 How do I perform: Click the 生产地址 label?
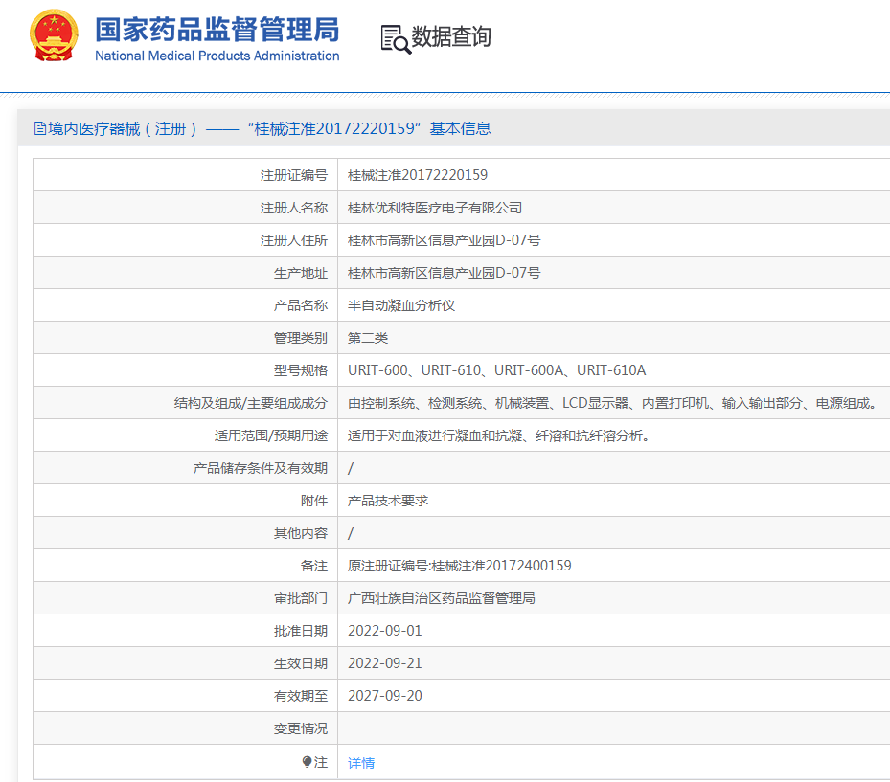pyautogui.click(x=300, y=273)
